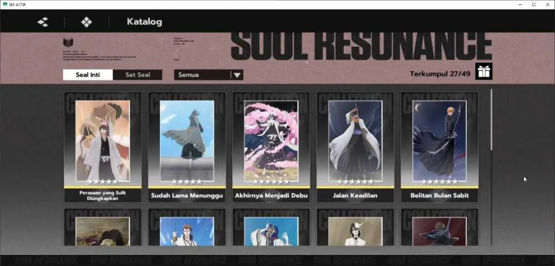Click the Sudah Lama Menunggu title label
Viewport: 555px width, 266px height.
tap(187, 195)
